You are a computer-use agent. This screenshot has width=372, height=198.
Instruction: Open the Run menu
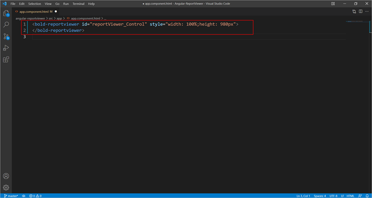pos(66,4)
